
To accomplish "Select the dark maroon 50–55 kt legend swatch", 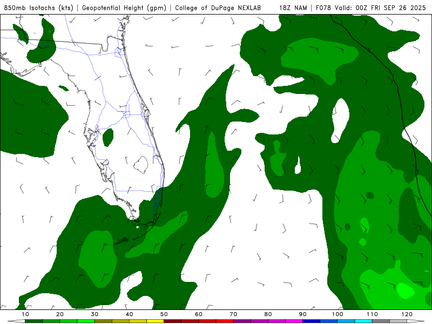I will coord(172,321).
